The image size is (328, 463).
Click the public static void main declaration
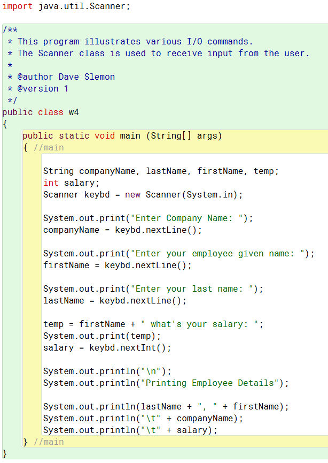click(x=122, y=136)
